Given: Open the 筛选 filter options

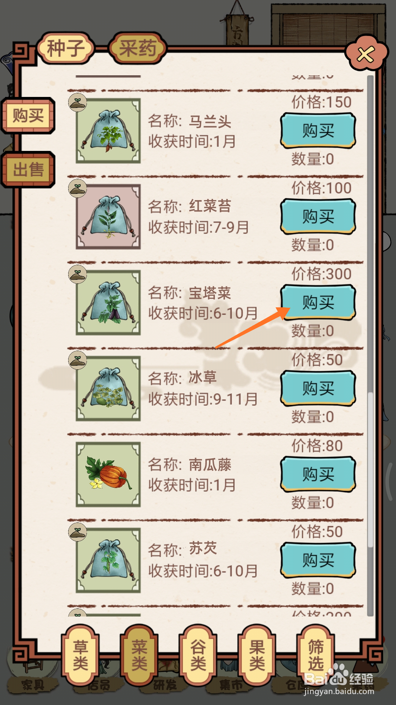Looking at the screenshot, I should point(316,655).
